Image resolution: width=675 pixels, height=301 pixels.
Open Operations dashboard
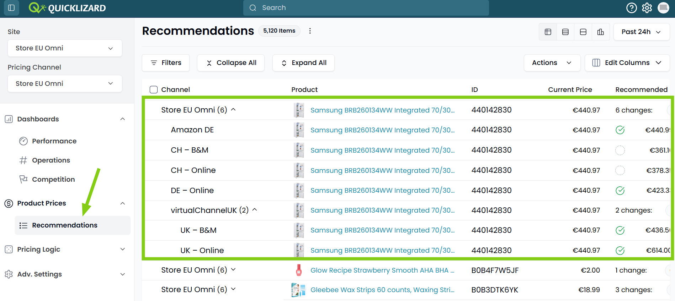51,160
